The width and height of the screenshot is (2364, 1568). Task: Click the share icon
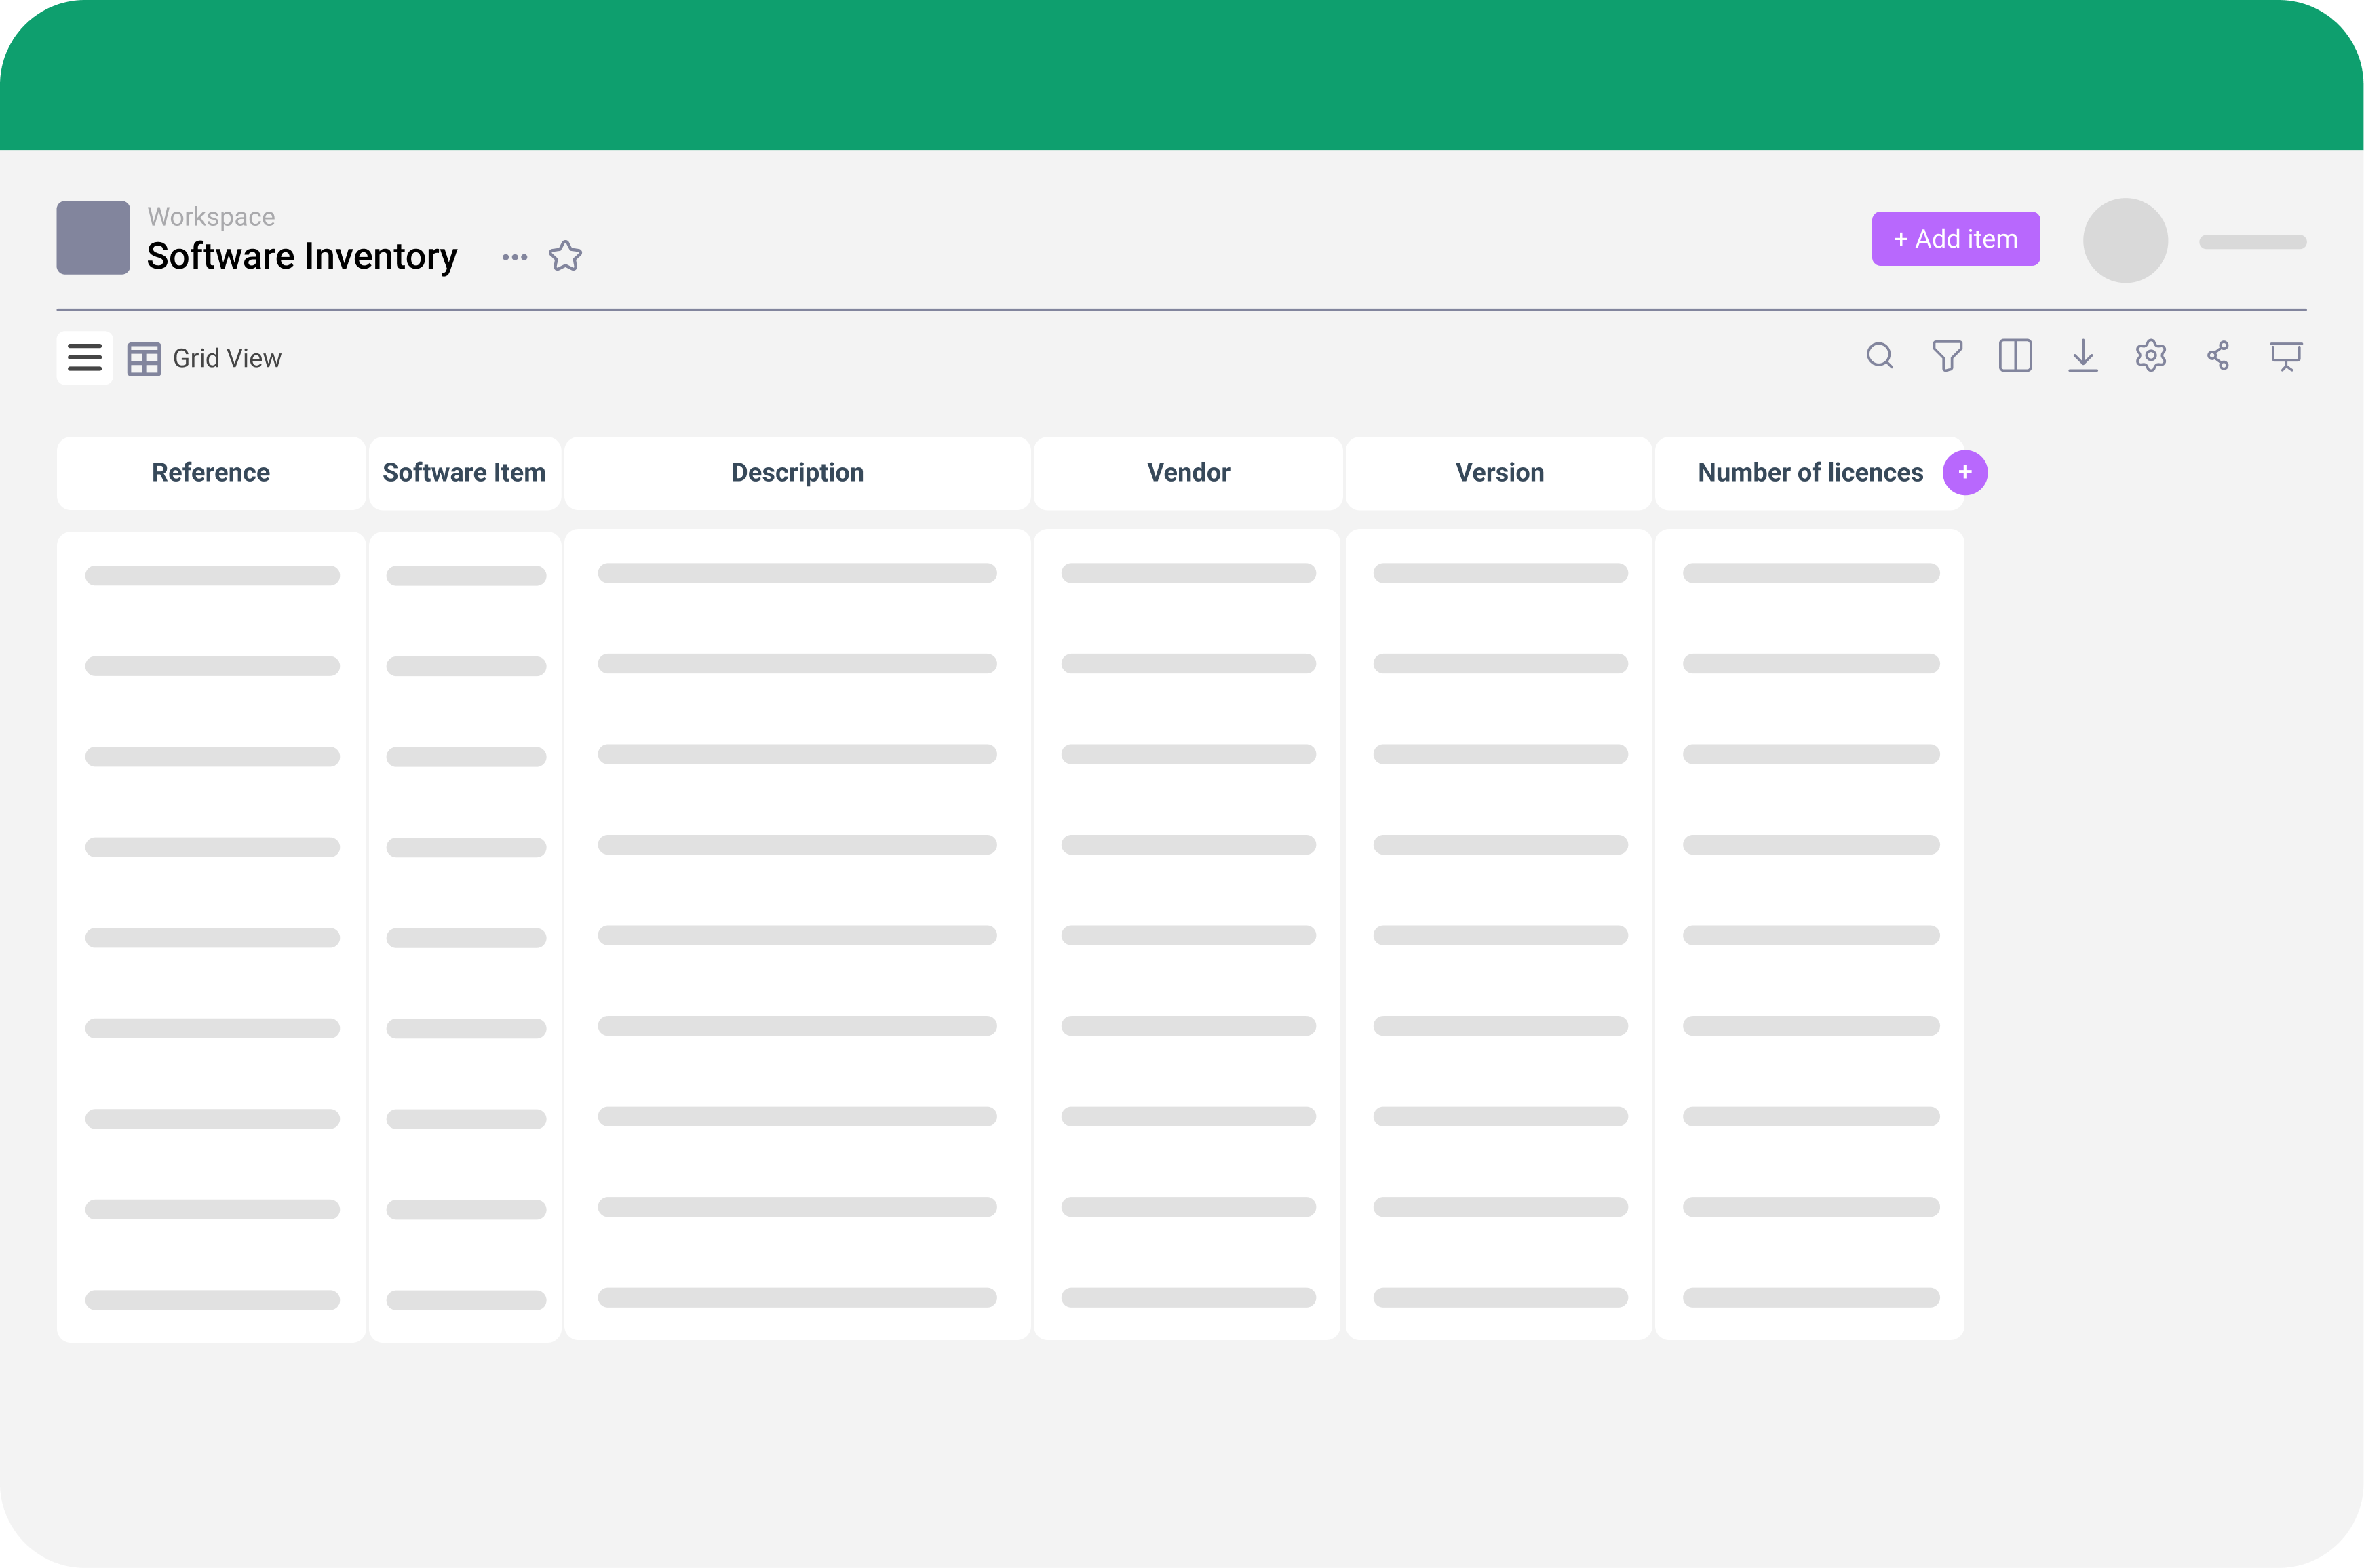[x=2218, y=356]
